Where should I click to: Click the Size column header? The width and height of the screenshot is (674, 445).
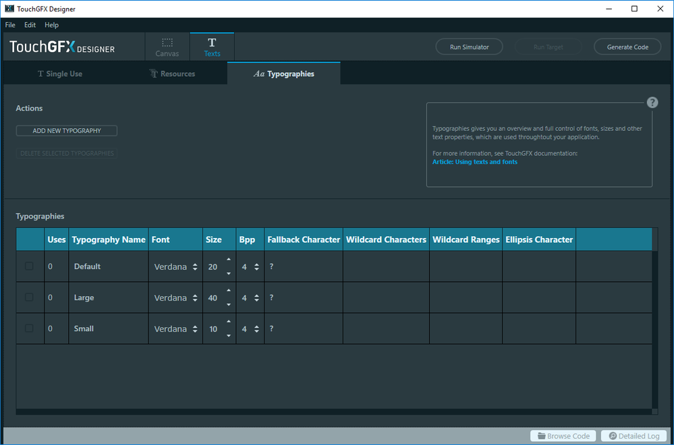219,239
